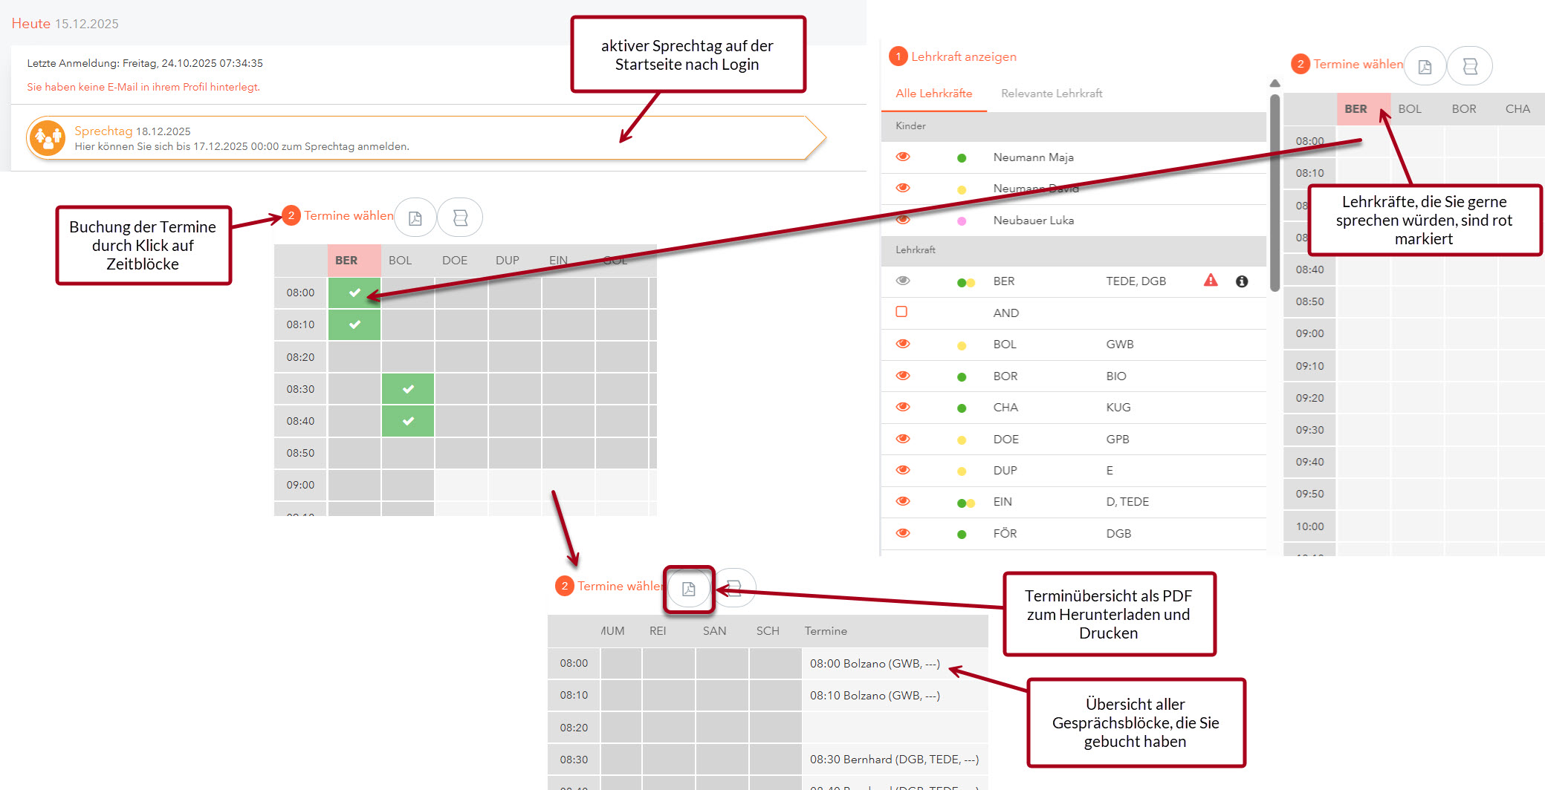The width and height of the screenshot is (1545, 790).
Task: Click the red warning triangle in BER row
Action: point(1211,281)
